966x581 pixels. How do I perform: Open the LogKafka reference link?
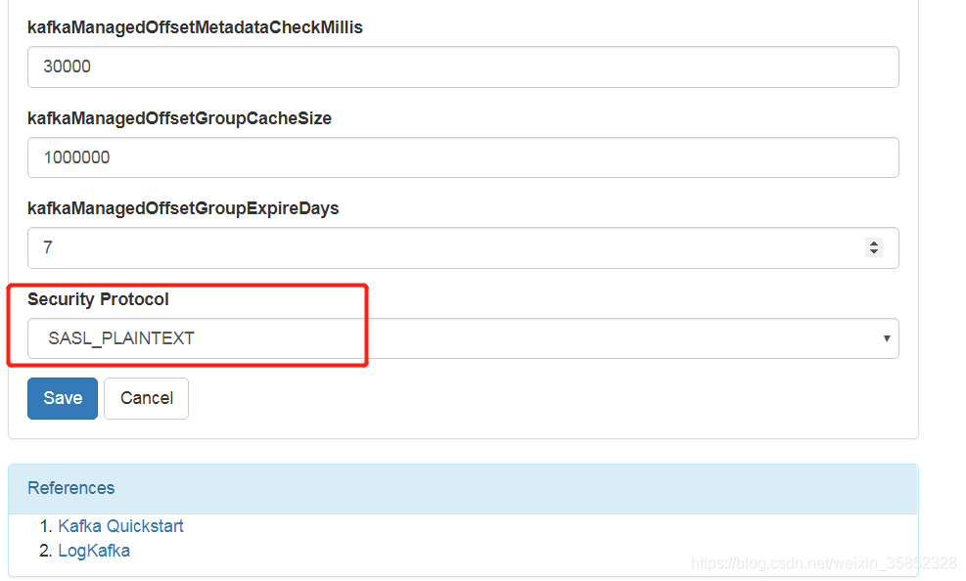tap(94, 551)
